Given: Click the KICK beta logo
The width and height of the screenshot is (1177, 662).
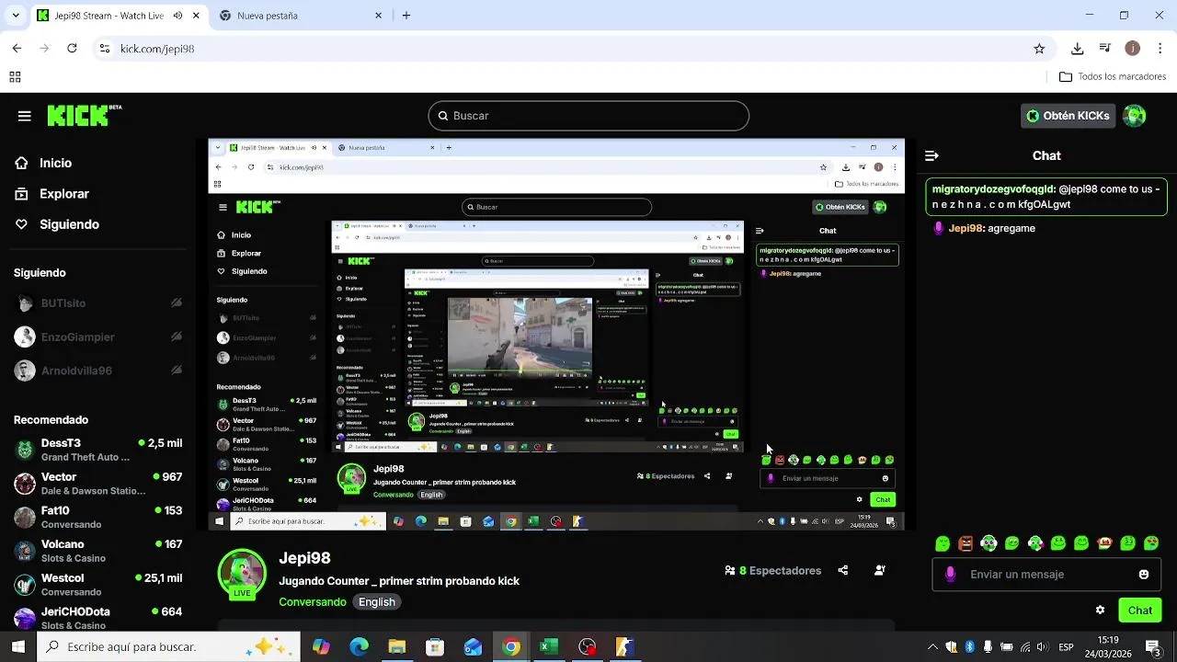Looking at the screenshot, I should pos(85,115).
